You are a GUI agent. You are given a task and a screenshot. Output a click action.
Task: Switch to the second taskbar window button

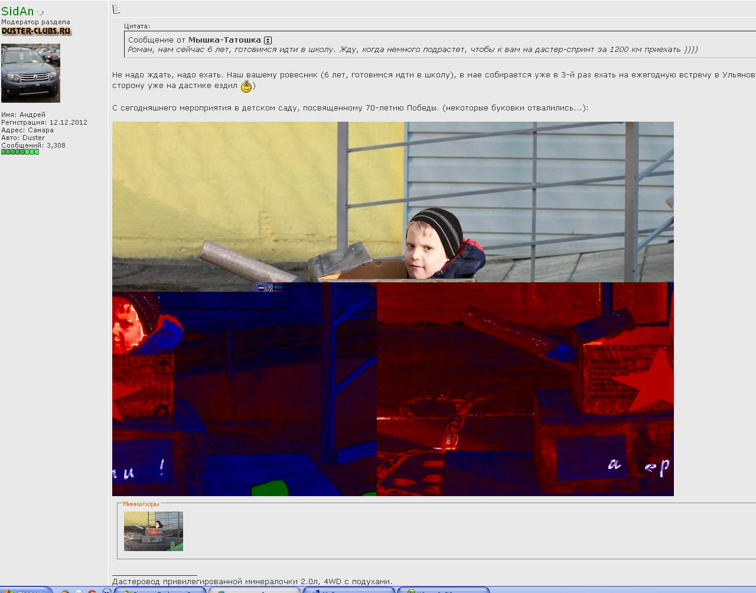click(254, 591)
